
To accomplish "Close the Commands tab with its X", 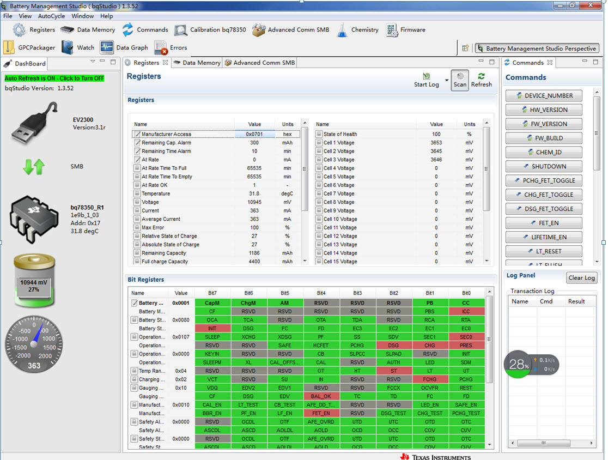I will click(x=550, y=63).
